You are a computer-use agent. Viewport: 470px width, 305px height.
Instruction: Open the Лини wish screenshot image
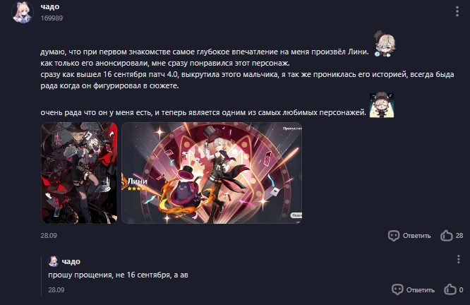pyautogui.click(x=212, y=173)
